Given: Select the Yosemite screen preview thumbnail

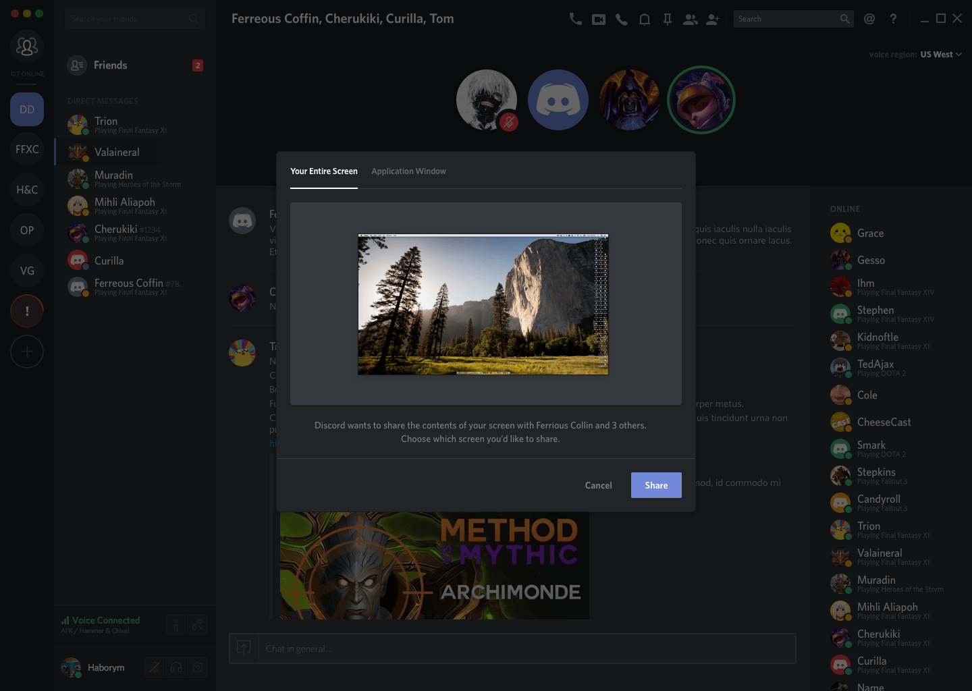Looking at the screenshot, I should point(483,304).
